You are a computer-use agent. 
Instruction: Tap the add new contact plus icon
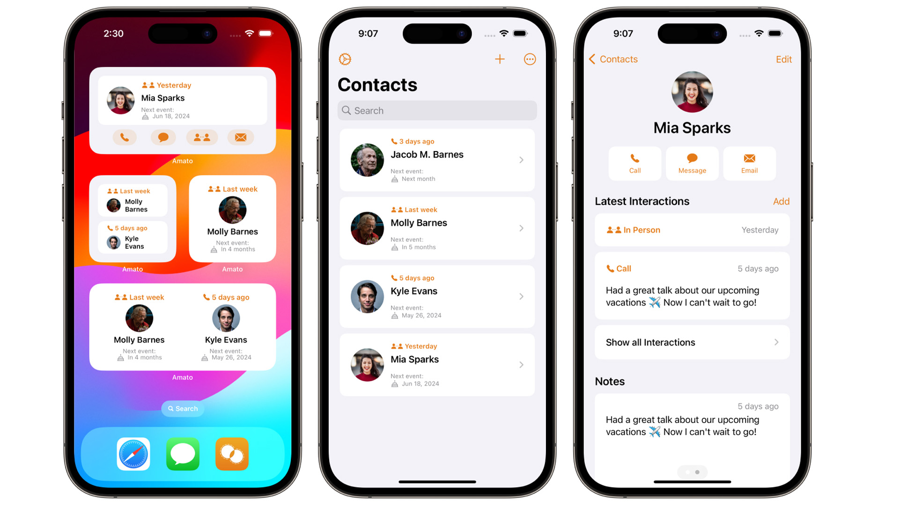500,59
